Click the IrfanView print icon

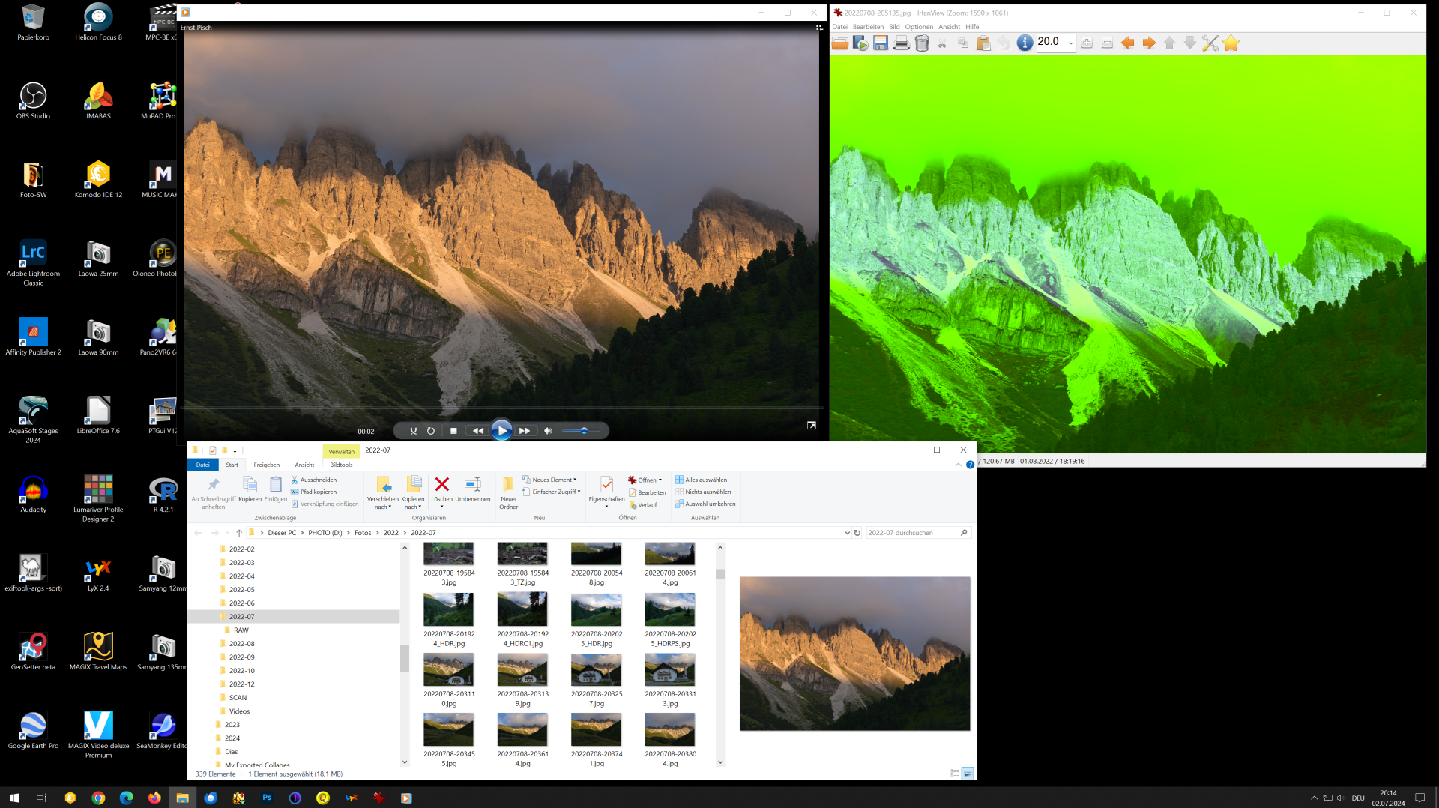pyautogui.click(x=900, y=43)
